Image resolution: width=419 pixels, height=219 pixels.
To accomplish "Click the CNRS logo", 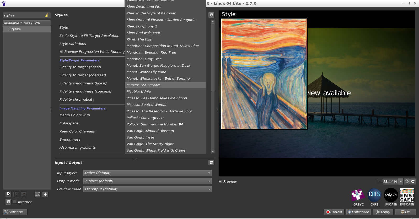I will pyautogui.click(x=374, y=197).
